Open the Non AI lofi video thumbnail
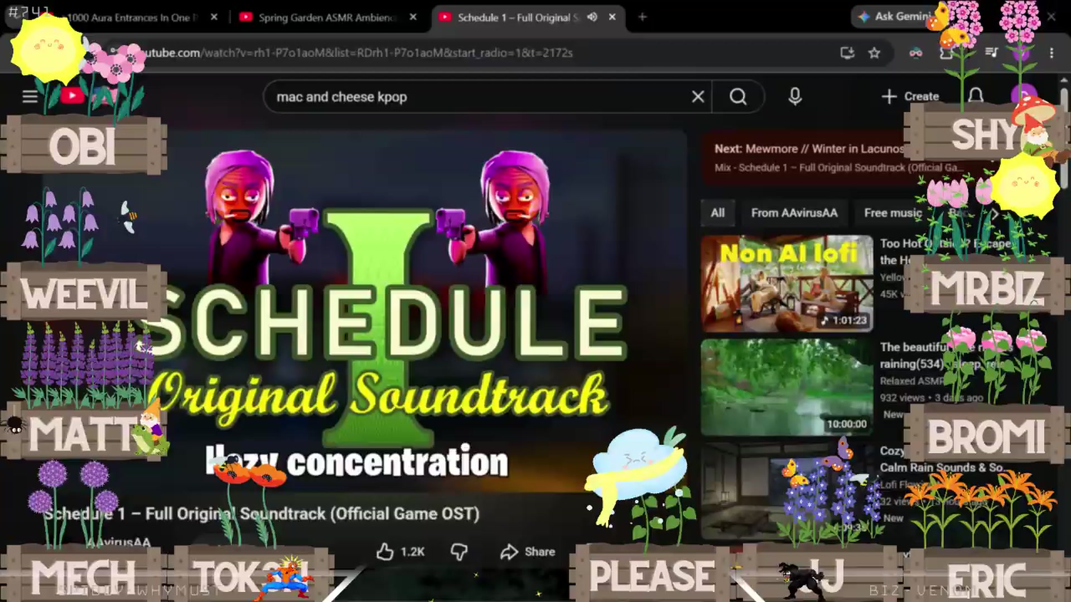1071x602 pixels. pos(787,283)
